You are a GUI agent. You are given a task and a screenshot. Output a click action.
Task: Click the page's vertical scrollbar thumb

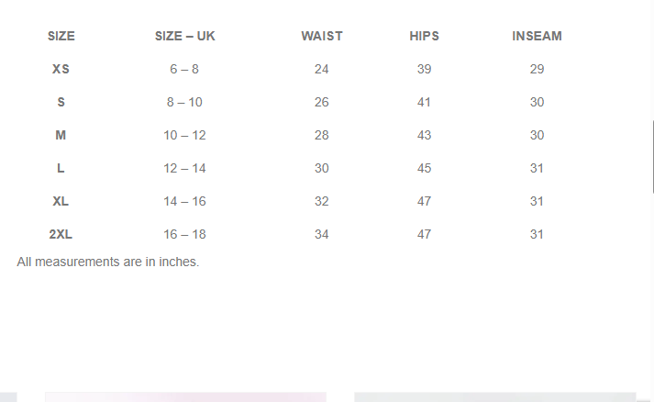pyautogui.click(x=652, y=156)
